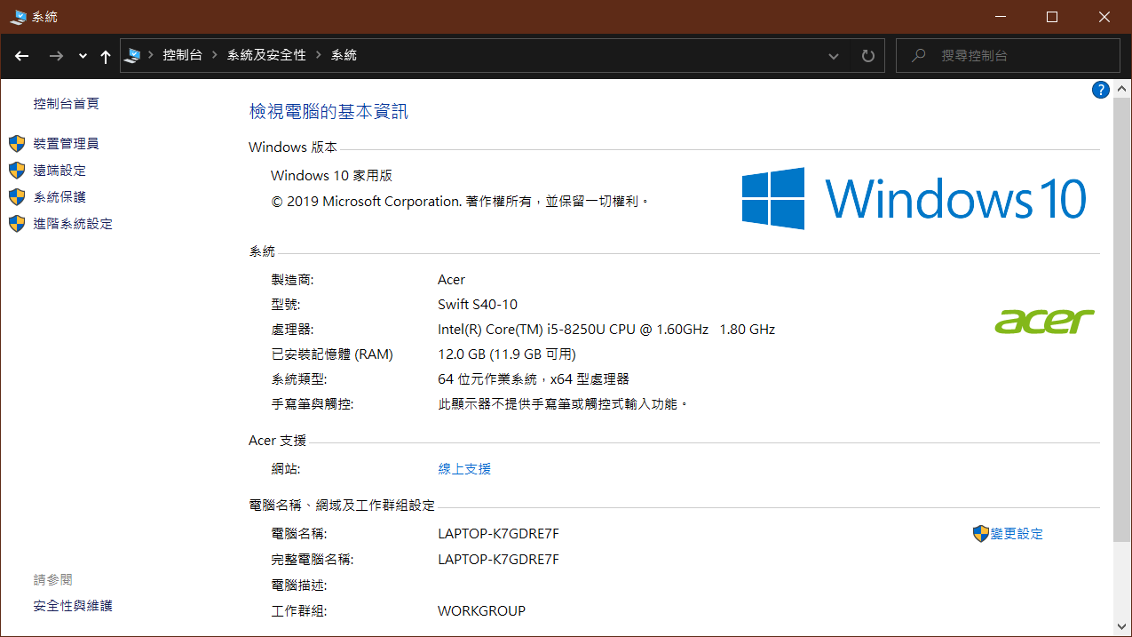
Task: Select 控制台 in the breadcrumb path
Action: tap(182, 55)
